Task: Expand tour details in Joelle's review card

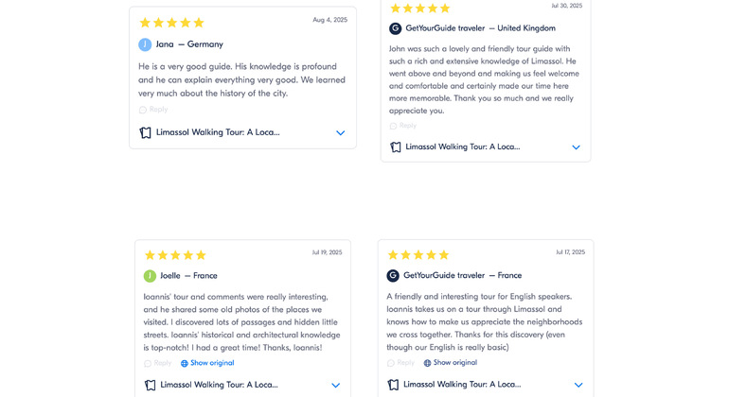Action: [335, 385]
